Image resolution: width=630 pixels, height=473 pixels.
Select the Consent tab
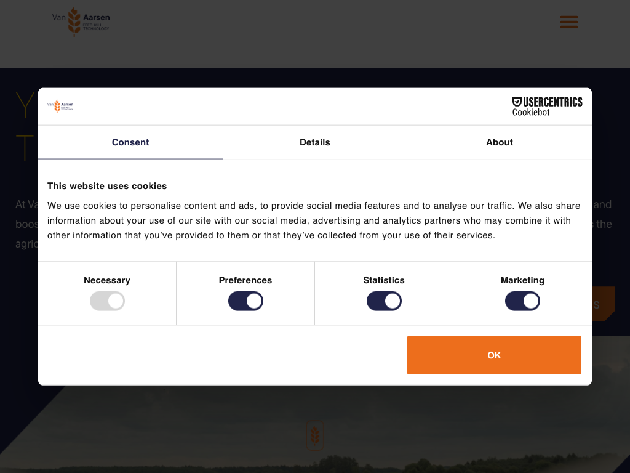130,142
